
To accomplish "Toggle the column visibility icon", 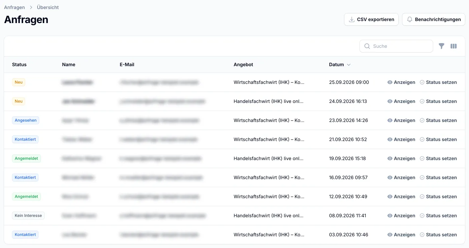I will coord(454,46).
